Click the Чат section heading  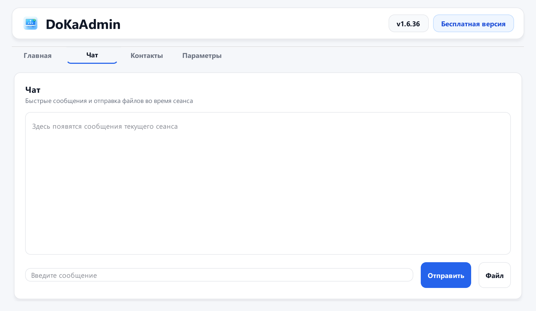[x=33, y=90]
